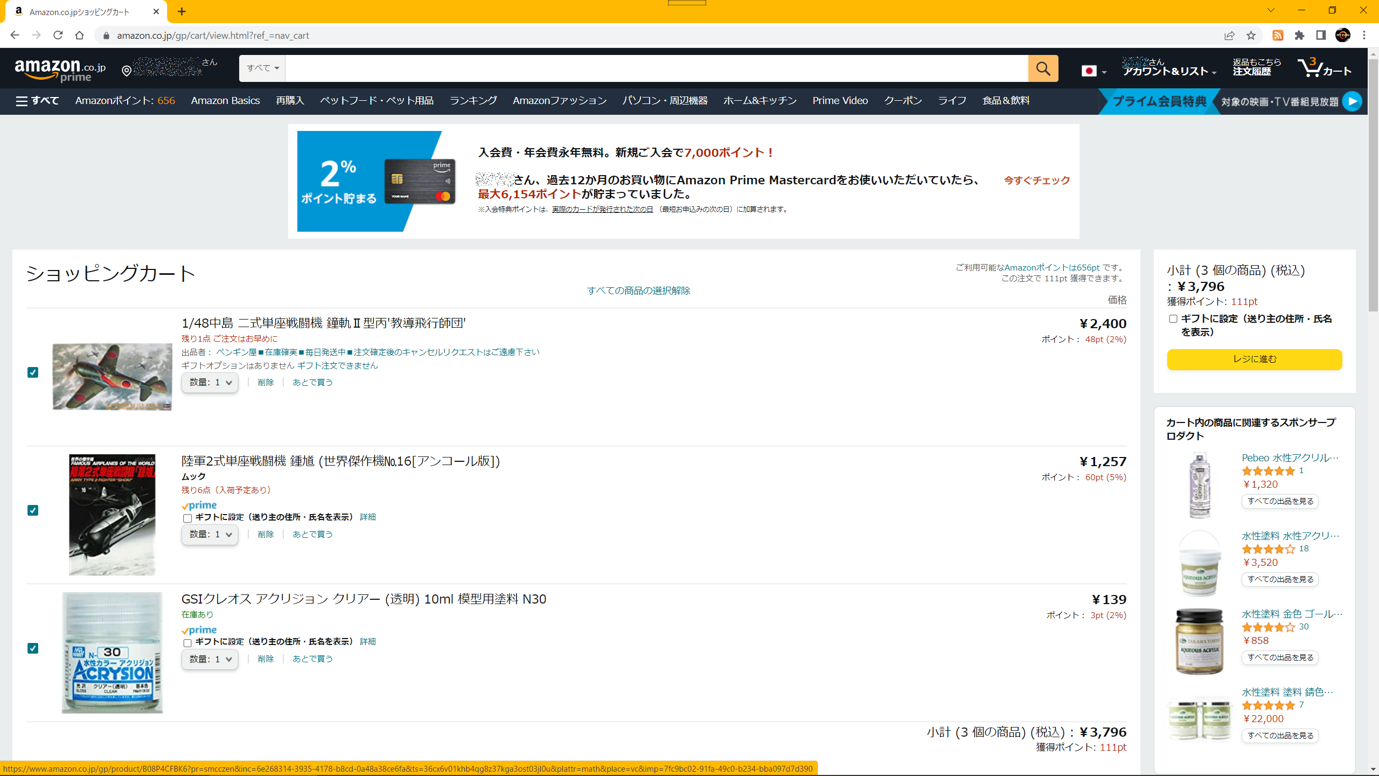Go to browser home page

click(x=80, y=35)
